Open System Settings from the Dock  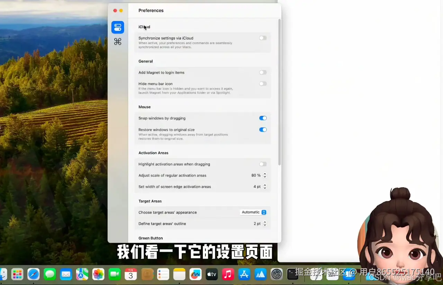point(277,274)
